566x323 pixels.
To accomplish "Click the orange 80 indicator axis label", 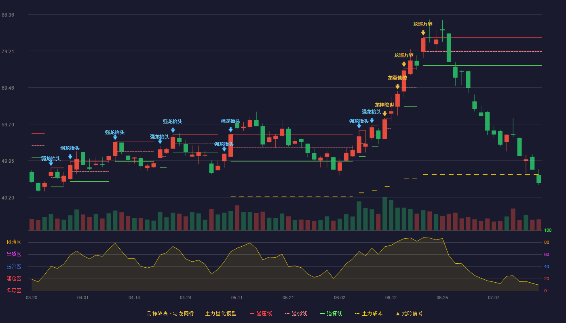I will click(x=547, y=243).
